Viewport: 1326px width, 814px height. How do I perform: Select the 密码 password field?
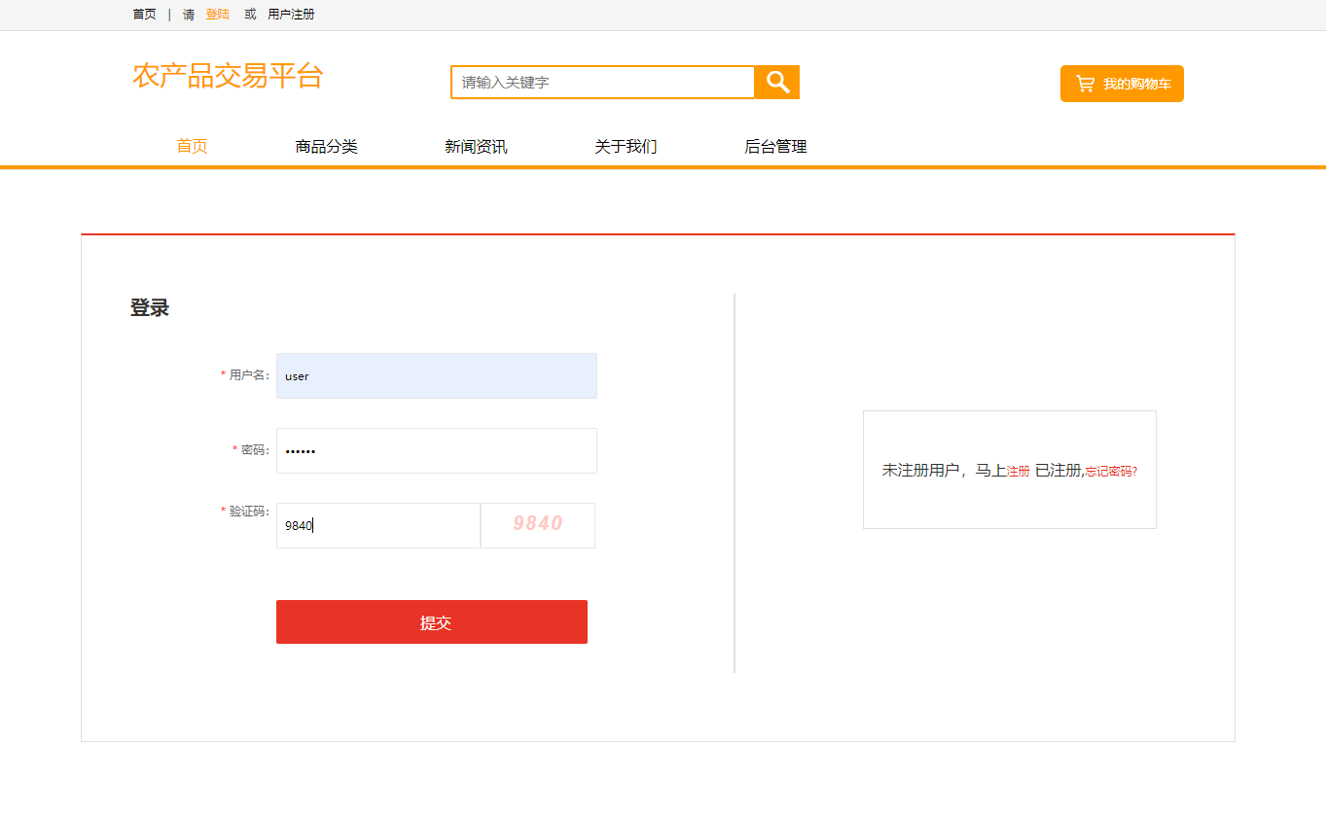436,450
